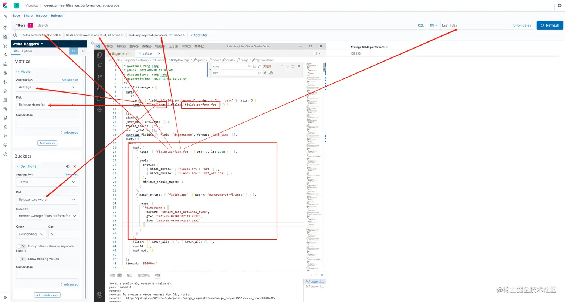565x302 pixels.
Task: Open Kibana Management gear in sidebar
Action: pyautogui.click(x=6, y=154)
